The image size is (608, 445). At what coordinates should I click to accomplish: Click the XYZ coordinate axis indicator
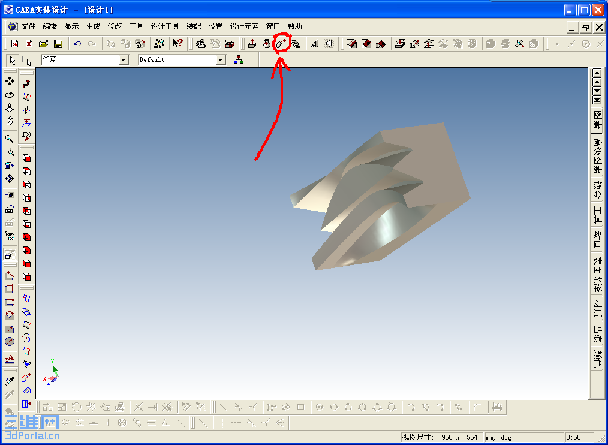click(x=51, y=372)
